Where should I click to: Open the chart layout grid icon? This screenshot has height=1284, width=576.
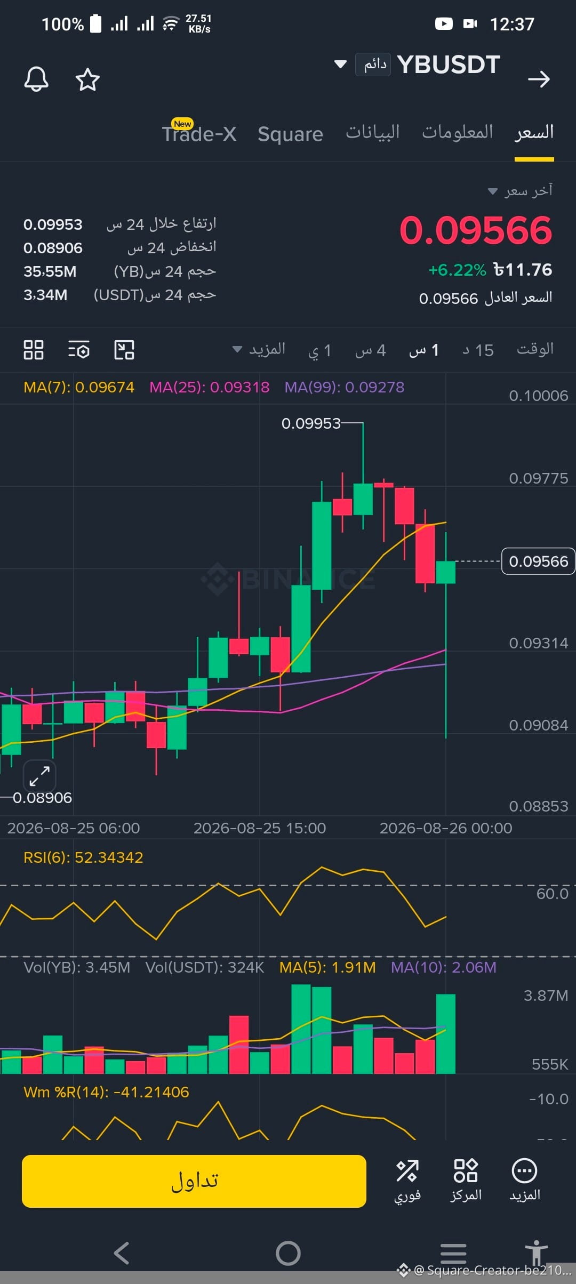[x=34, y=350]
